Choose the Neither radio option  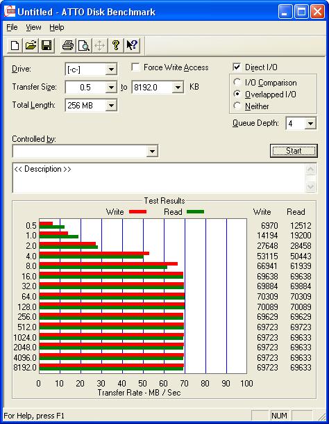(x=237, y=106)
